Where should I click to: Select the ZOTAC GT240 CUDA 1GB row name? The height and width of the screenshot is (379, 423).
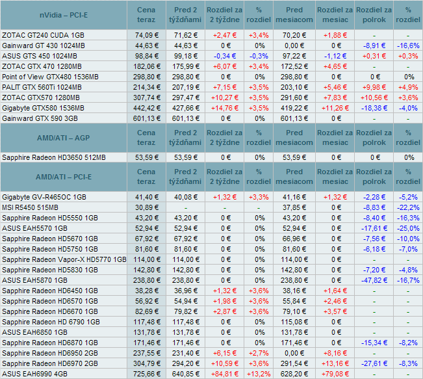tap(43, 34)
